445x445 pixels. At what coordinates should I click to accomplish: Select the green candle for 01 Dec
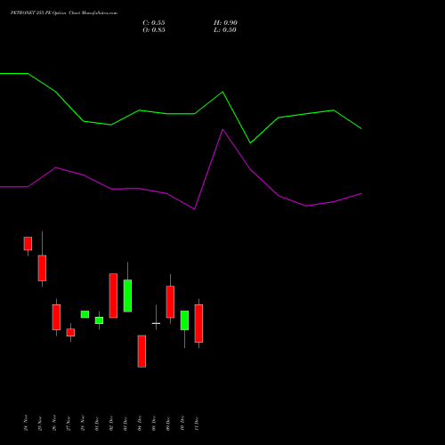click(99, 320)
